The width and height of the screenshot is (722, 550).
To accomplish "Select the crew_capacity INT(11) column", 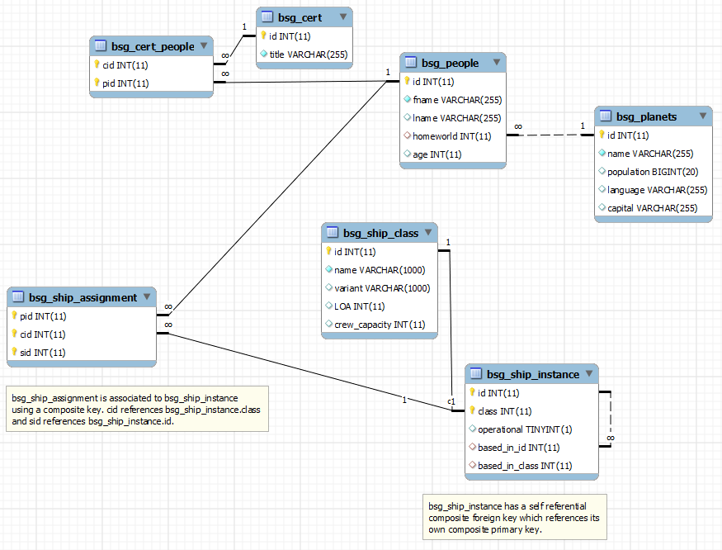I will coord(380,325).
